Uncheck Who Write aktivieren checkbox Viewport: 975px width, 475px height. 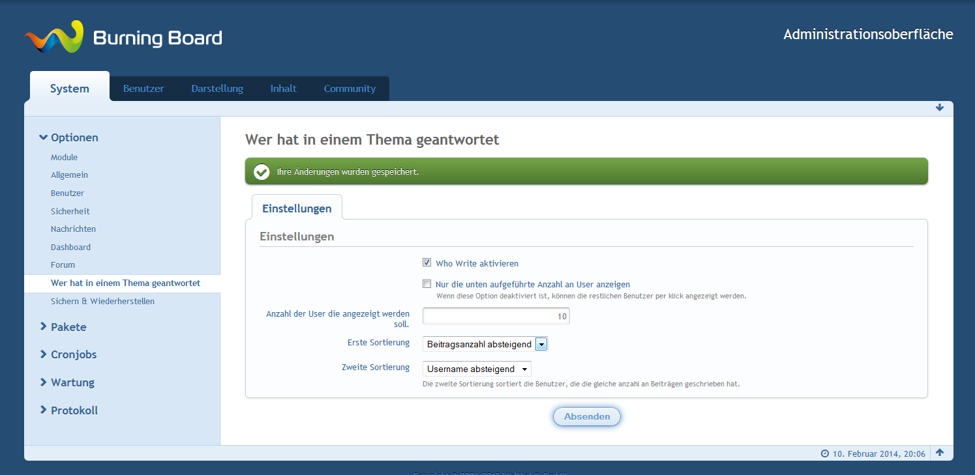(427, 263)
